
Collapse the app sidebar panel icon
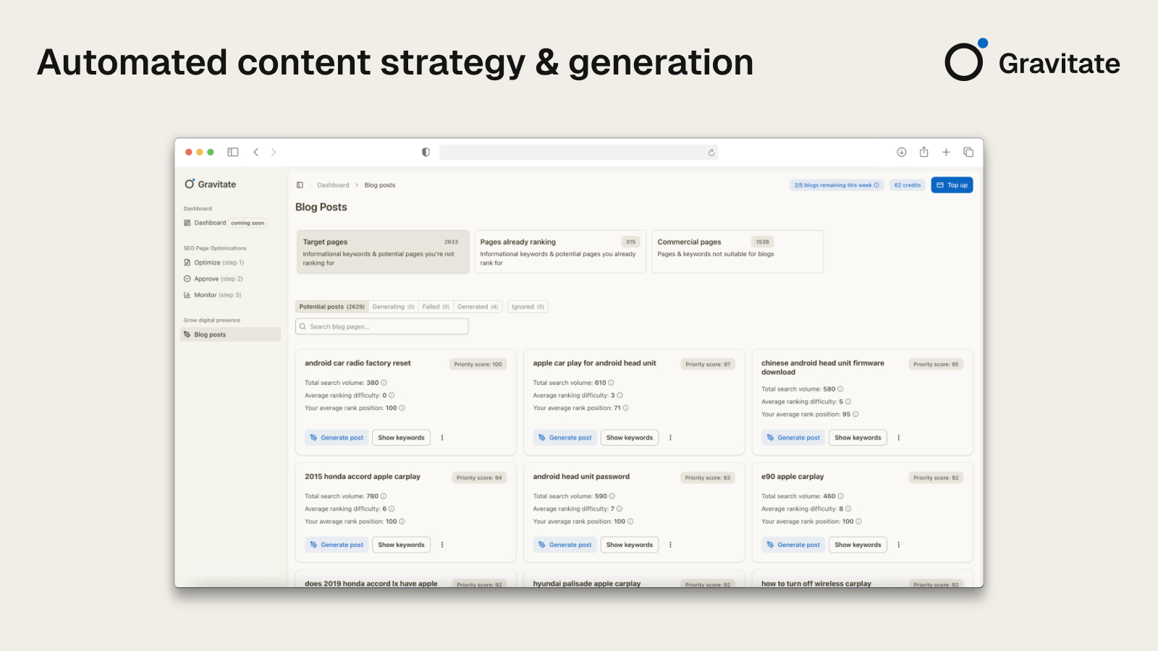click(x=300, y=185)
